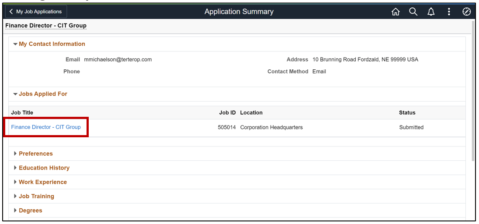Click the Job Title column header

coord(22,112)
